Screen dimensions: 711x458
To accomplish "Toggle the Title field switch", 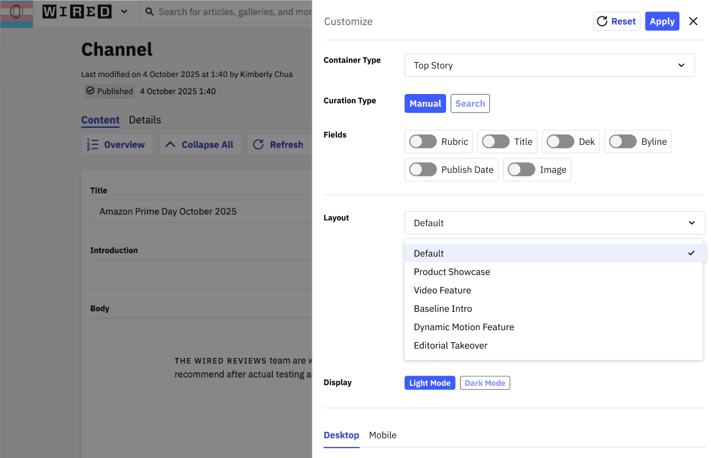I will 496,142.
